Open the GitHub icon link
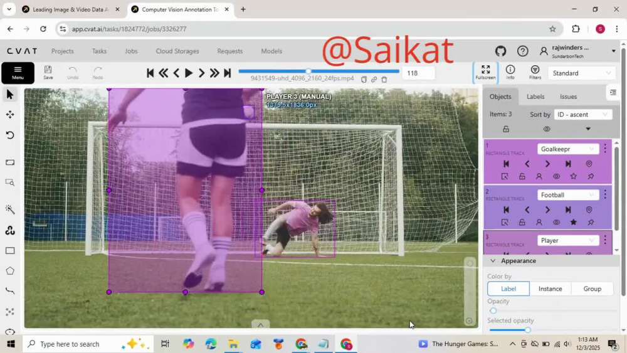 pos(500,51)
